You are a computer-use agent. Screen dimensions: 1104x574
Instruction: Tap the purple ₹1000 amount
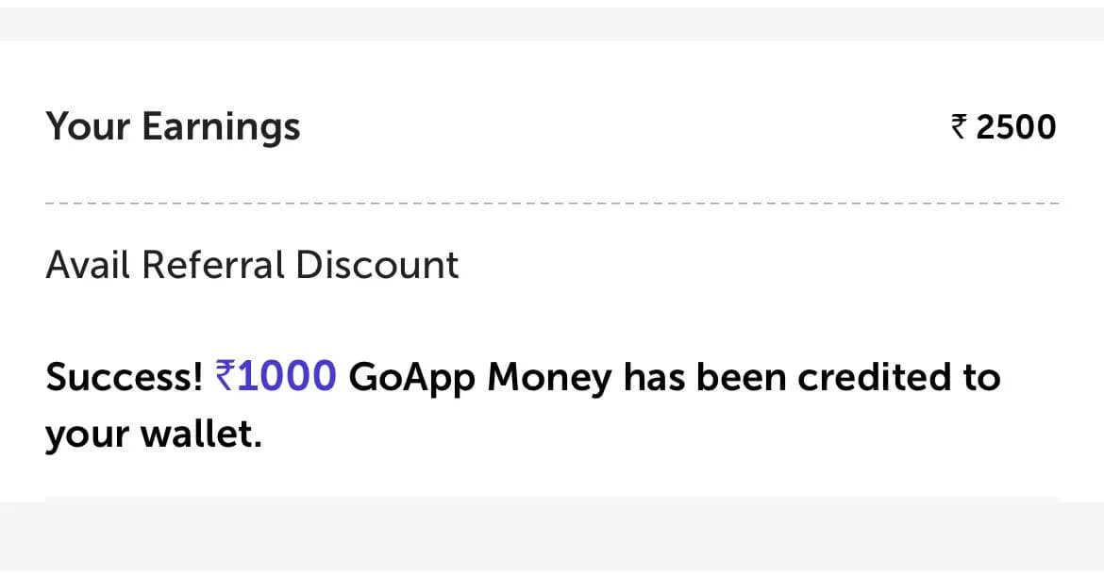tap(276, 377)
